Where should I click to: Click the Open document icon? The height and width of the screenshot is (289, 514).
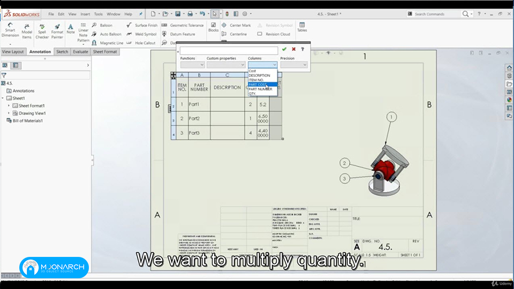point(165,14)
